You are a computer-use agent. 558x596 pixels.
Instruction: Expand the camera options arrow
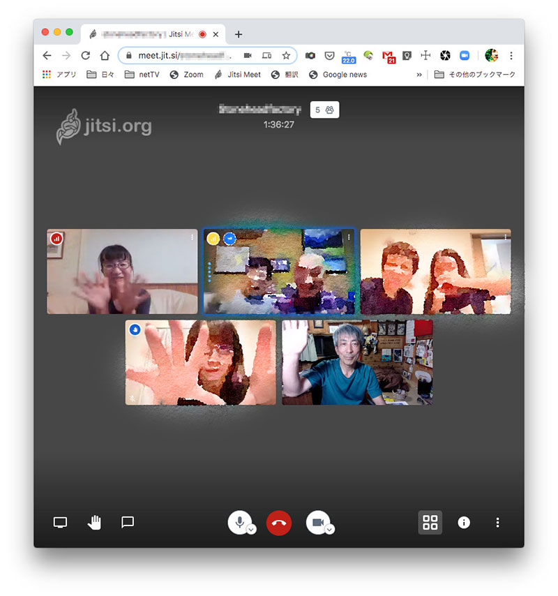coord(330,529)
